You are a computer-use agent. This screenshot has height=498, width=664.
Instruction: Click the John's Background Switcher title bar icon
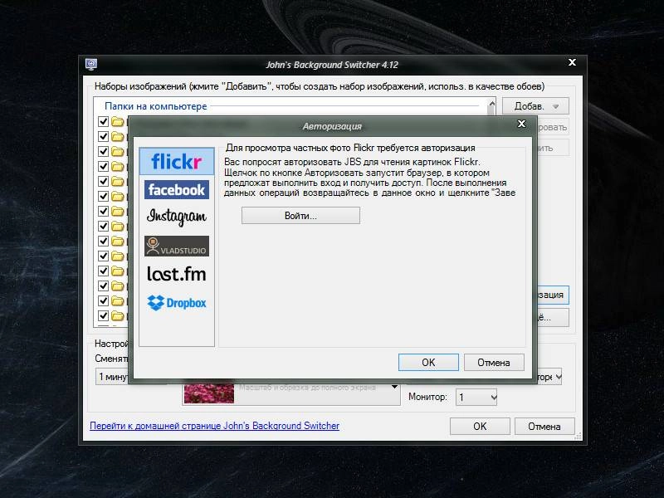[90, 62]
